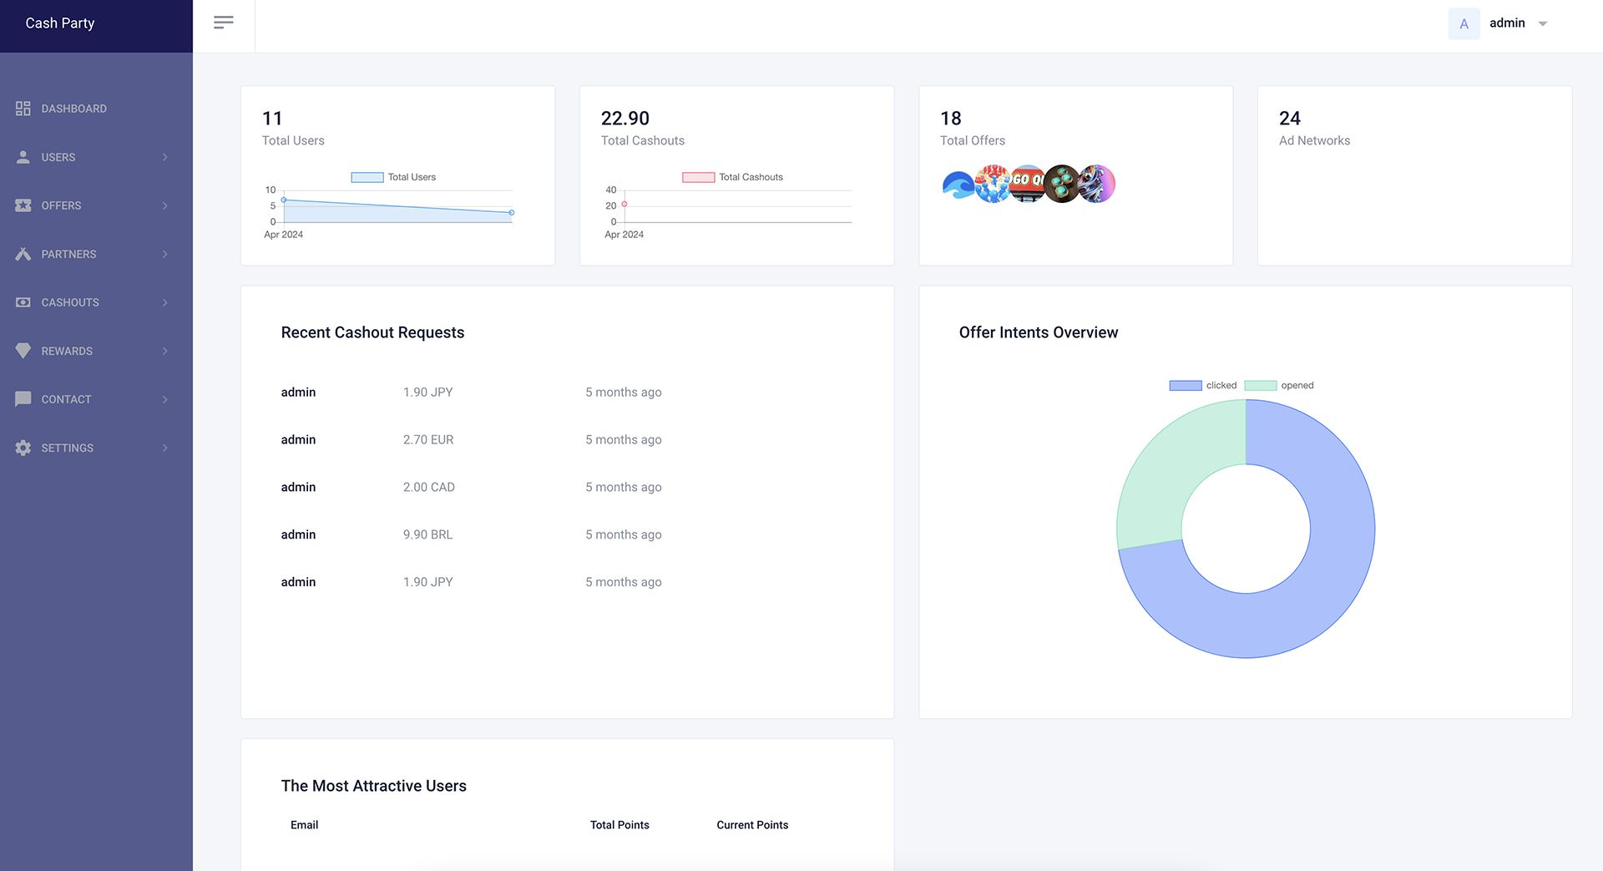Click the 2.00 CAD cashout amount
1603x871 pixels.
[429, 487]
